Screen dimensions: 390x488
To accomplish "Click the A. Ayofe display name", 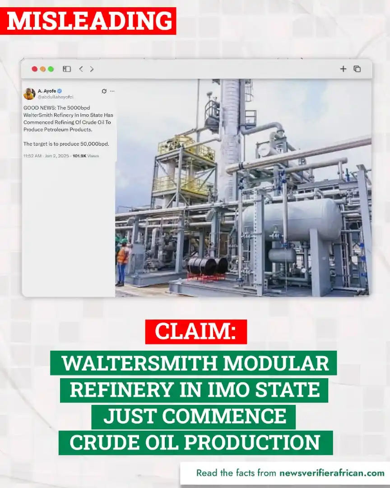I will 47,91.
